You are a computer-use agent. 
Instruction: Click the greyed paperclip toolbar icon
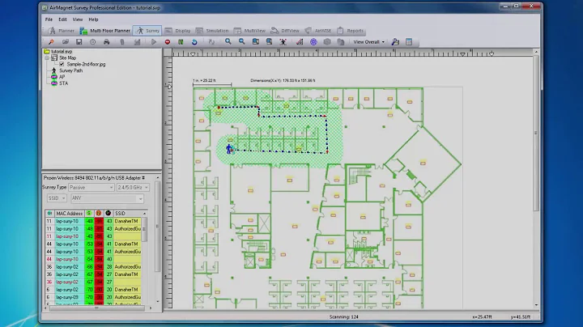click(x=122, y=42)
